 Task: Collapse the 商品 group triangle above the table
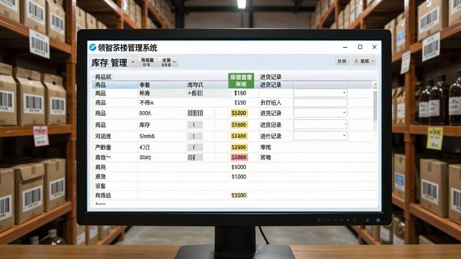[93, 77]
